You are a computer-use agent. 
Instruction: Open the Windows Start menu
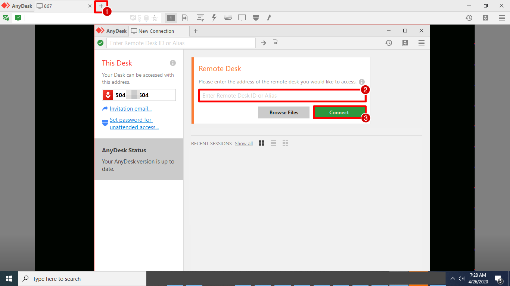point(9,279)
